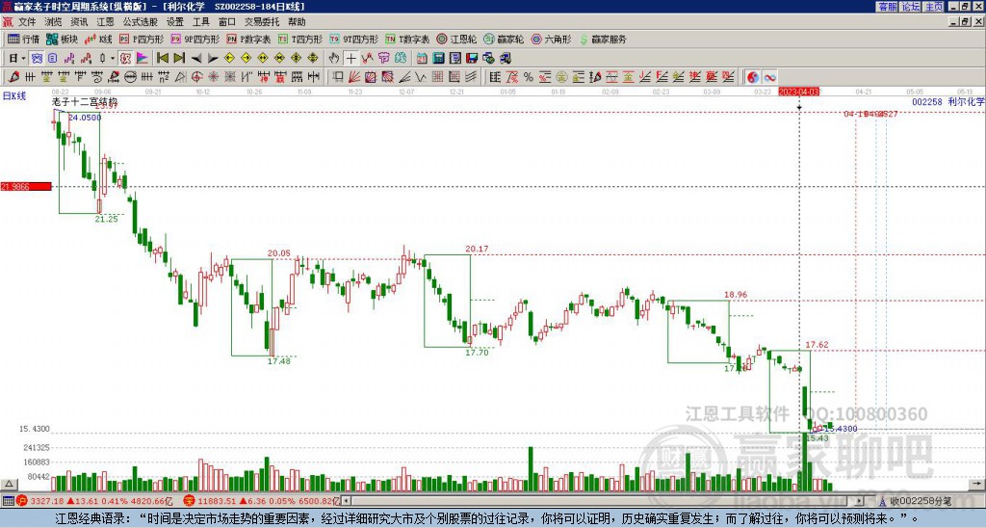Click the yin-yang taiji icon
The height and width of the screenshot is (528, 986).
753,77
